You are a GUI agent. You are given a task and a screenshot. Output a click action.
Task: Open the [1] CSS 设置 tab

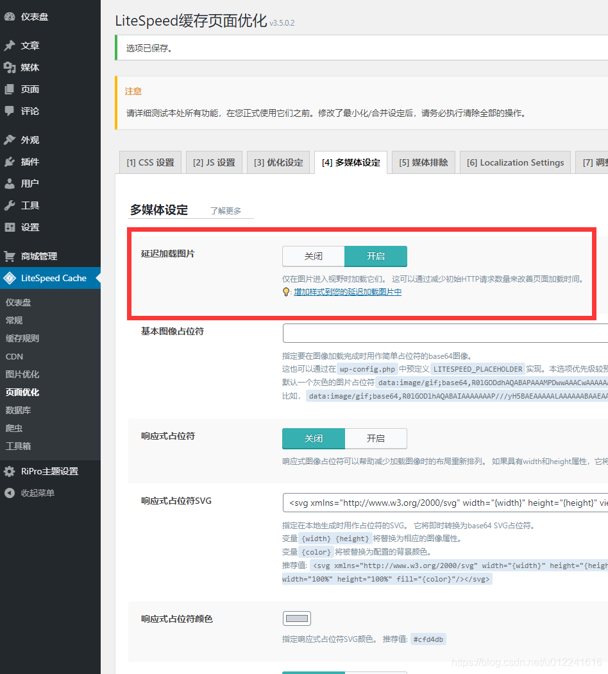click(x=150, y=162)
